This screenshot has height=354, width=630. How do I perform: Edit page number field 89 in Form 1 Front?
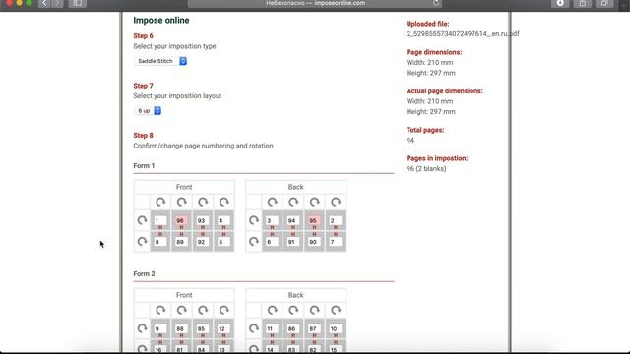[181, 242]
